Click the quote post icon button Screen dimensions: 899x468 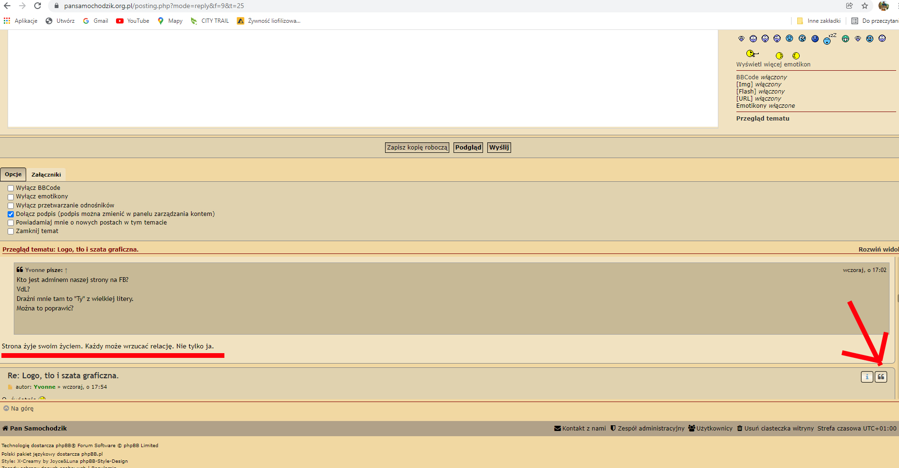(x=881, y=377)
